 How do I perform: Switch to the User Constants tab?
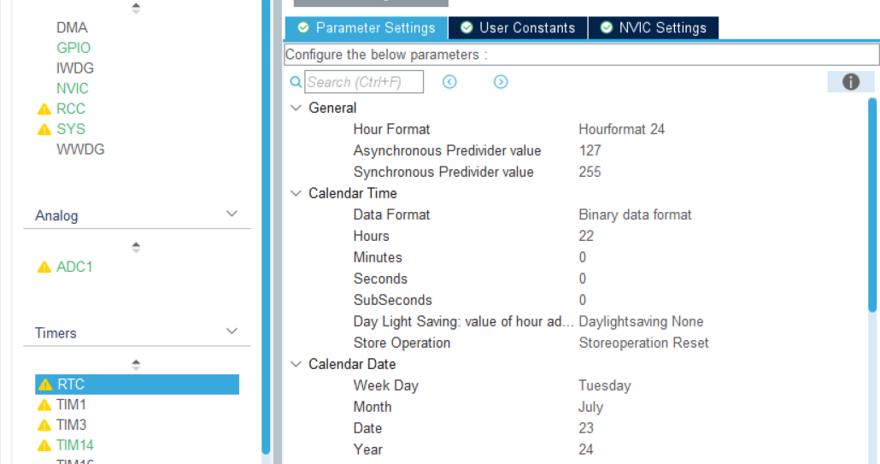tap(518, 28)
